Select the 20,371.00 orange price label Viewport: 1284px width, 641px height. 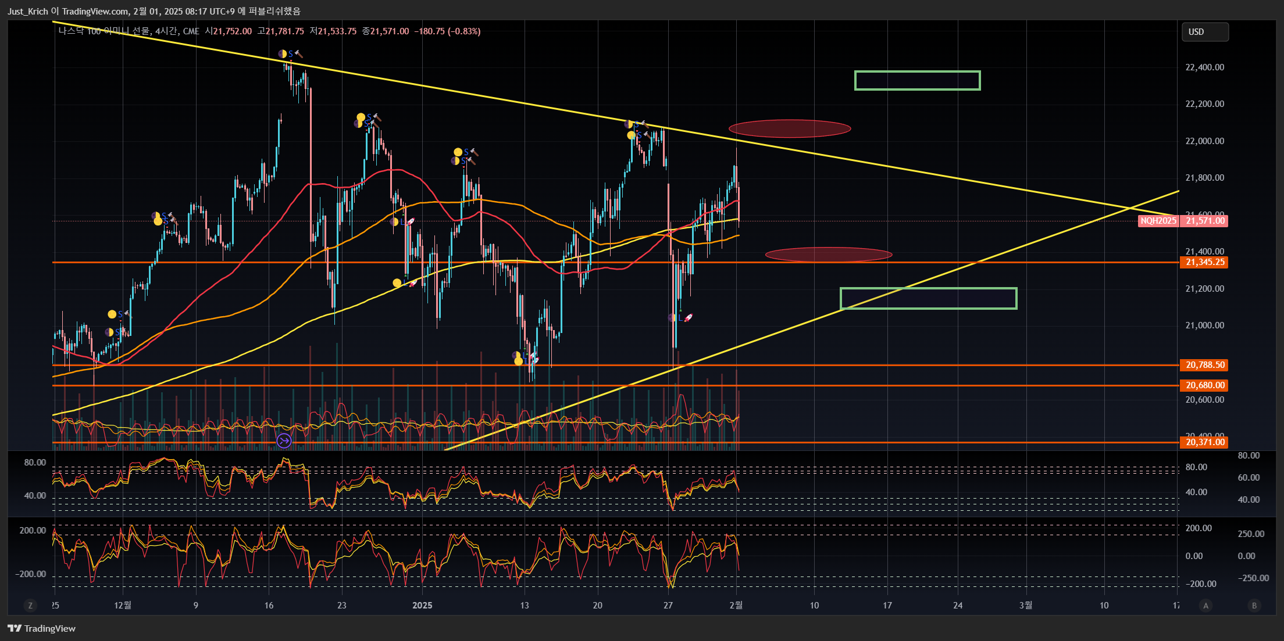(1204, 442)
